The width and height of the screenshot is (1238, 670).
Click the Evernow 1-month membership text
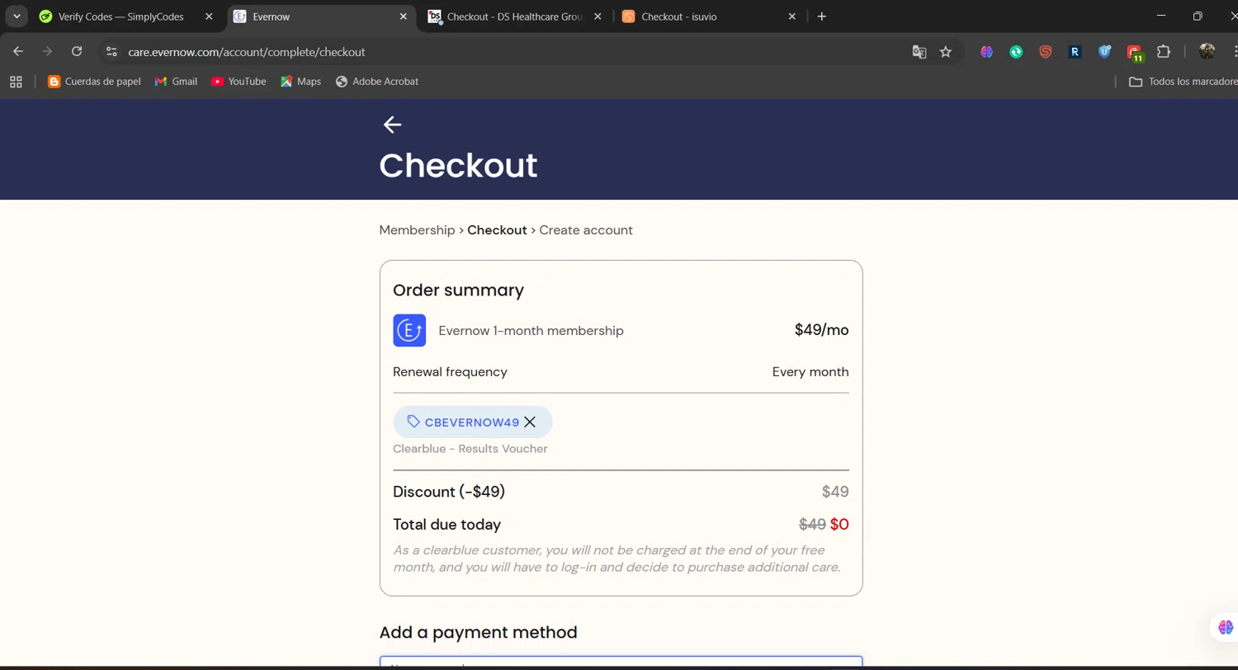click(531, 331)
